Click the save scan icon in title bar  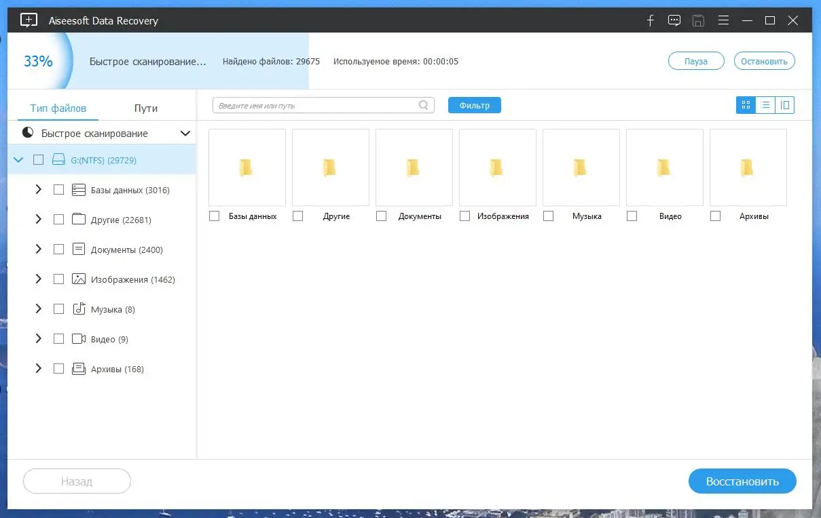(x=698, y=20)
